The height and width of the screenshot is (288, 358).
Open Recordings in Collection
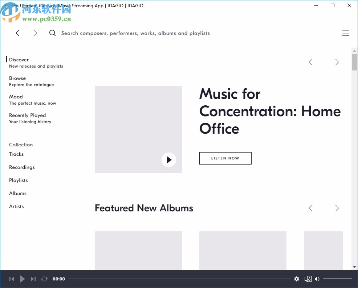pos(22,167)
